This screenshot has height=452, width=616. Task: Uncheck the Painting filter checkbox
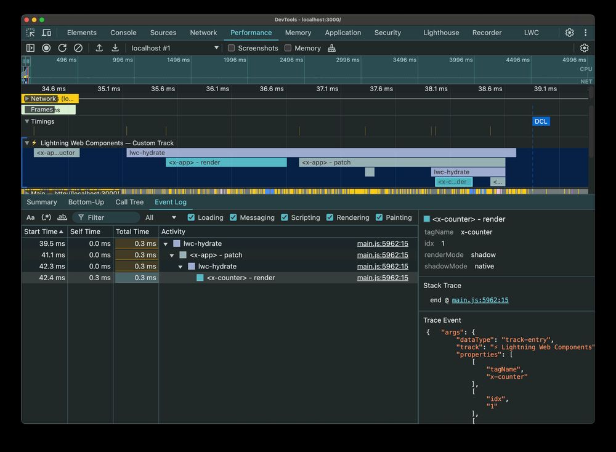coord(379,217)
